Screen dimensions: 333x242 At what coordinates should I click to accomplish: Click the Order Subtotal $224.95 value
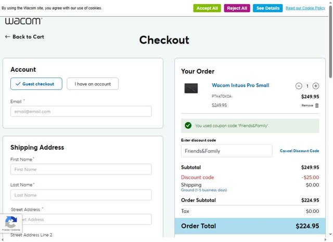tap(310, 200)
